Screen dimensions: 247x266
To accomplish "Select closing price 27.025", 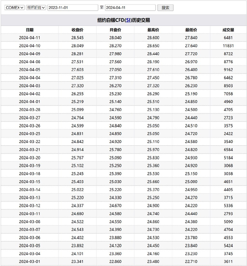I will tap(77, 78).
